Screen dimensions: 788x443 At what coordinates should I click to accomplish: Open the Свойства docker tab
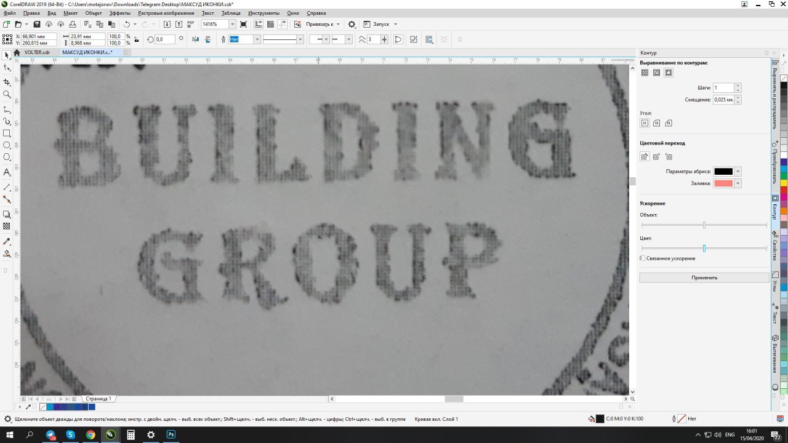(x=775, y=249)
